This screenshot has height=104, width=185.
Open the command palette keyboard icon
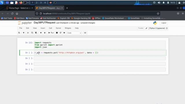pyautogui.click(x=85, y=33)
